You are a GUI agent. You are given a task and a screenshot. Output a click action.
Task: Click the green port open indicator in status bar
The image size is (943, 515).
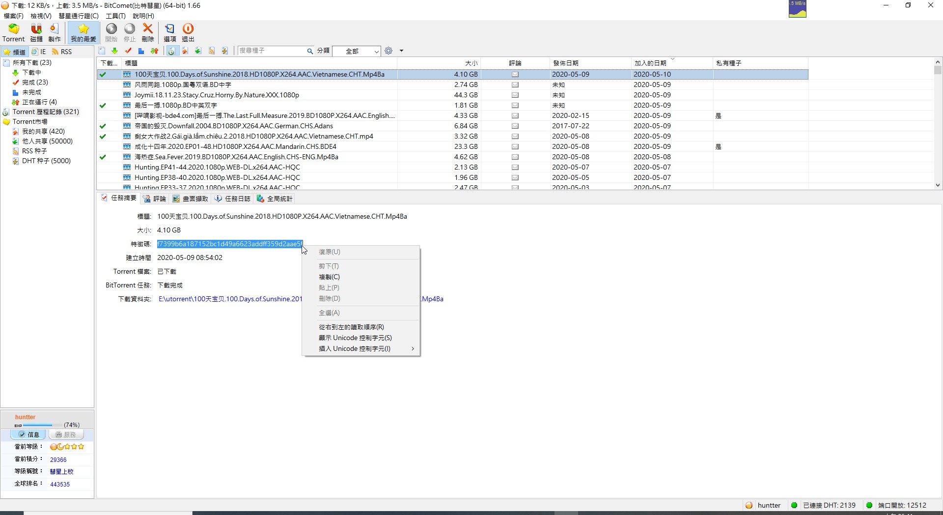pos(869,505)
